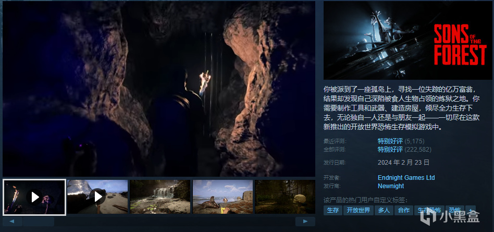Select the forest skull screenshot thumbnail
Viewport: 494px width, 232px height.
tap(285, 197)
